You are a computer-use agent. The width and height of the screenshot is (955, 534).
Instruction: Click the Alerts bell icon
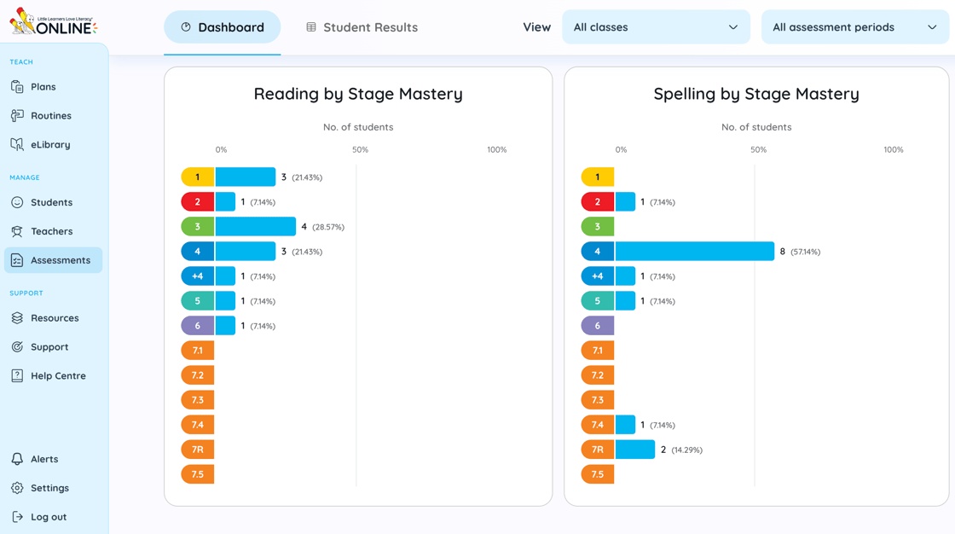coord(17,460)
